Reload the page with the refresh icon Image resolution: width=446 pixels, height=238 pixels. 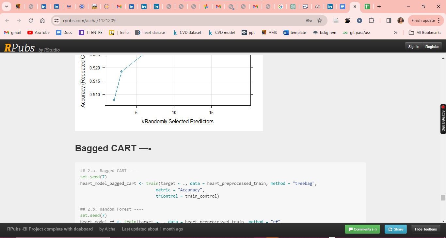31,21
